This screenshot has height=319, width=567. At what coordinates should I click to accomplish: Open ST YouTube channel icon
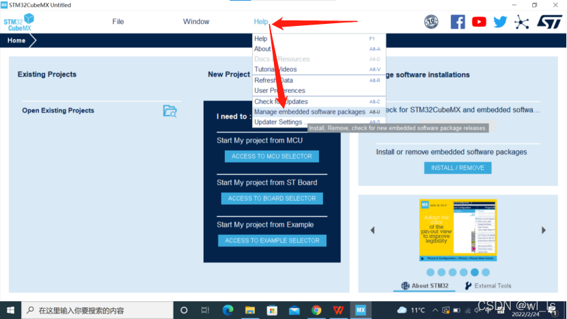479,22
